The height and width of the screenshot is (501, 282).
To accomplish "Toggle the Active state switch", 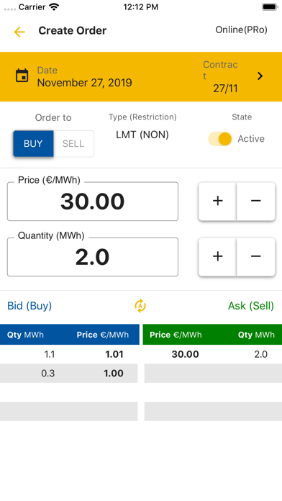I will pyautogui.click(x=220, y=139).
